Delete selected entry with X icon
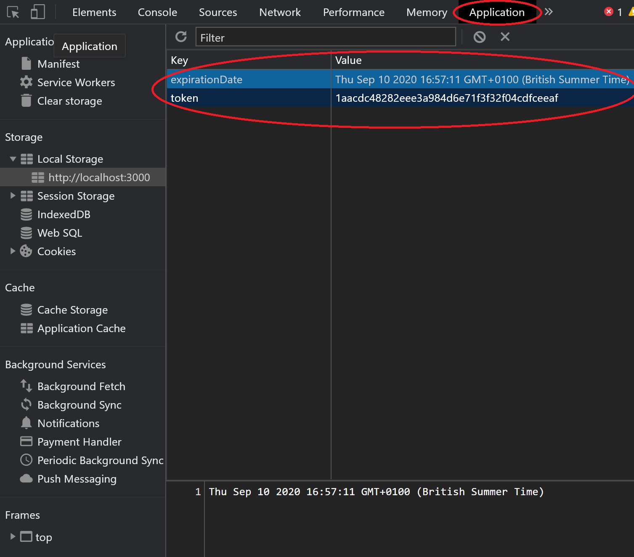Image resolution: width=634 pixels, height=557 pixels. tap(505, 37)
